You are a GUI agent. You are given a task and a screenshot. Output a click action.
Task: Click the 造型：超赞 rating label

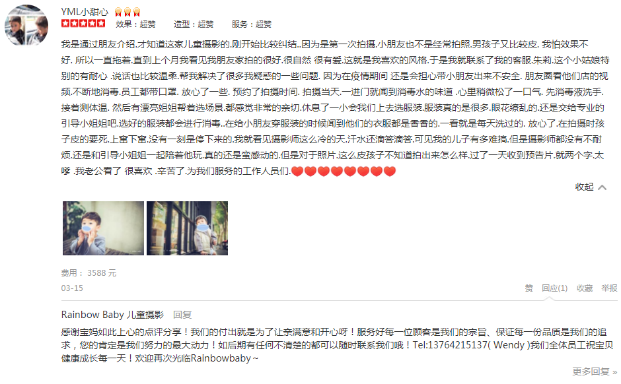[x=194, y=24]
